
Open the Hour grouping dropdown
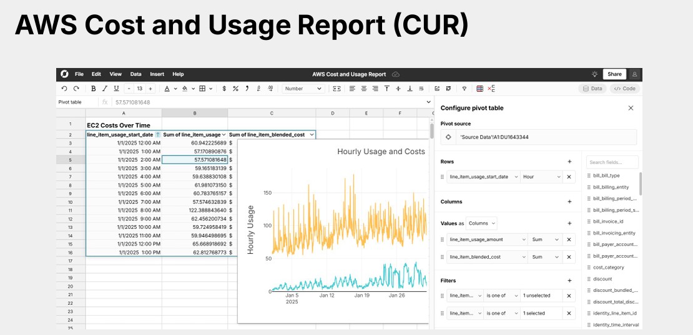click(x=541, y=177)
